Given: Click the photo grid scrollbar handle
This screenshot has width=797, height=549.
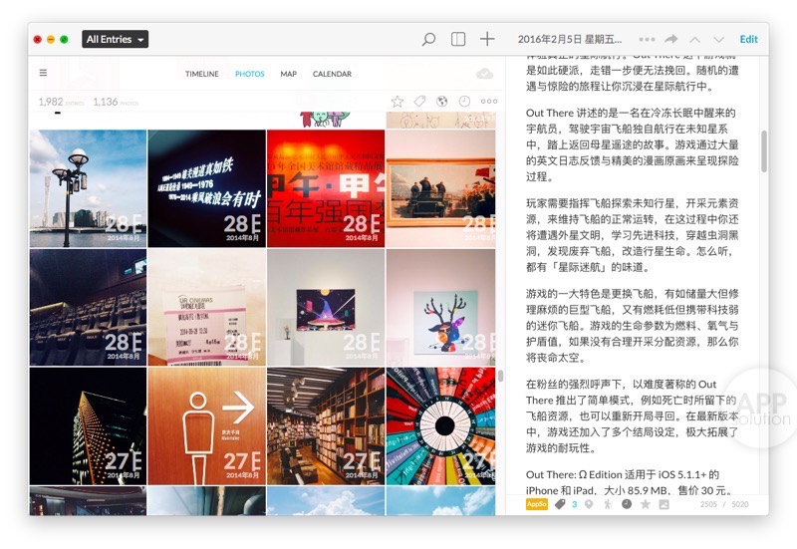Looking at the screenshot, I should click(501, 376).
